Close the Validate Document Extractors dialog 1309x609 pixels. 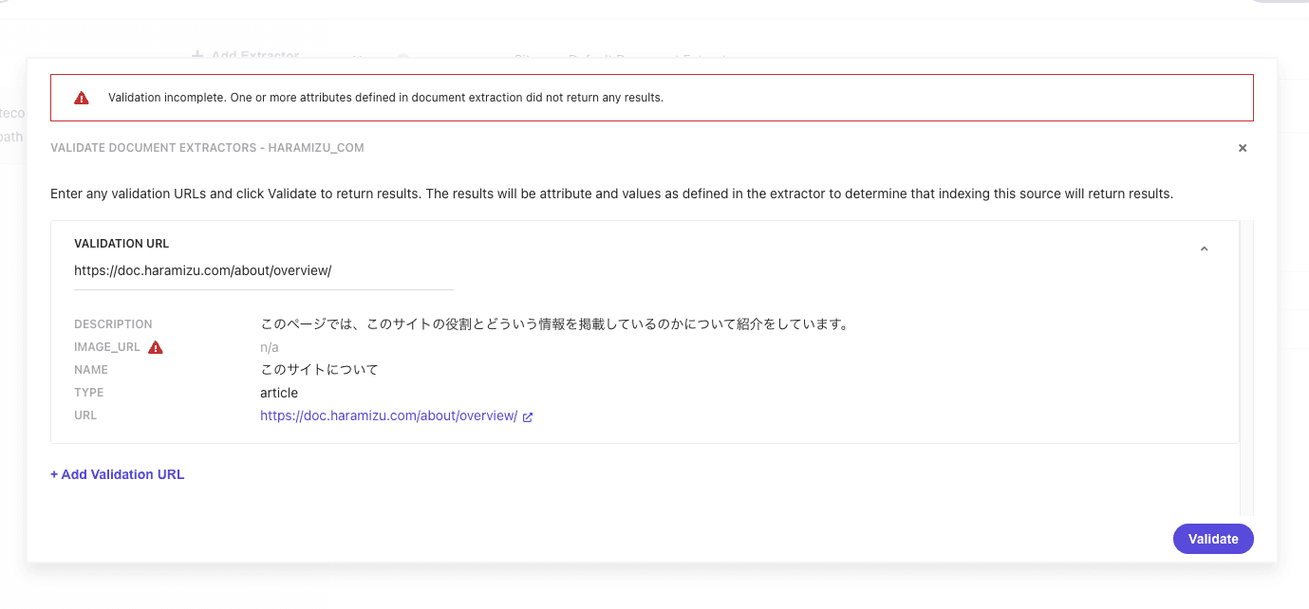(1243, 148)
